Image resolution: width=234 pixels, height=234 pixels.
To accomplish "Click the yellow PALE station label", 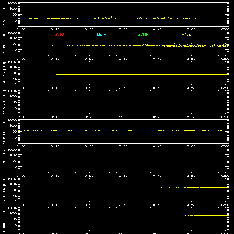I will (x=186, y=34).
